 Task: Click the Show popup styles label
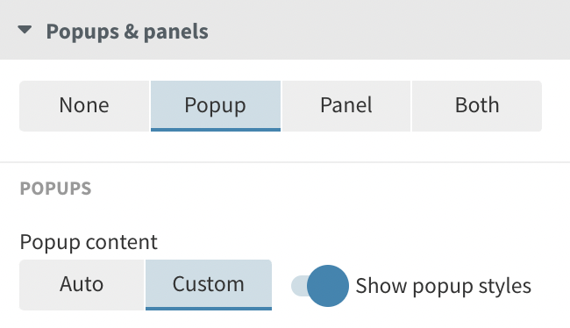[x=444, y=286]
